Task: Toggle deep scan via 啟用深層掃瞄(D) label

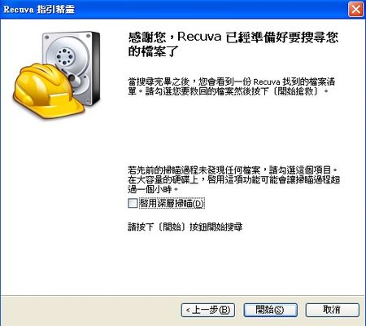Action: (x=172, y=203)
